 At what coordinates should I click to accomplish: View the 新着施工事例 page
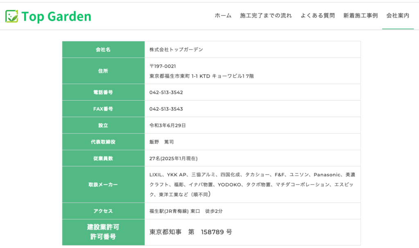click(360, 16)
